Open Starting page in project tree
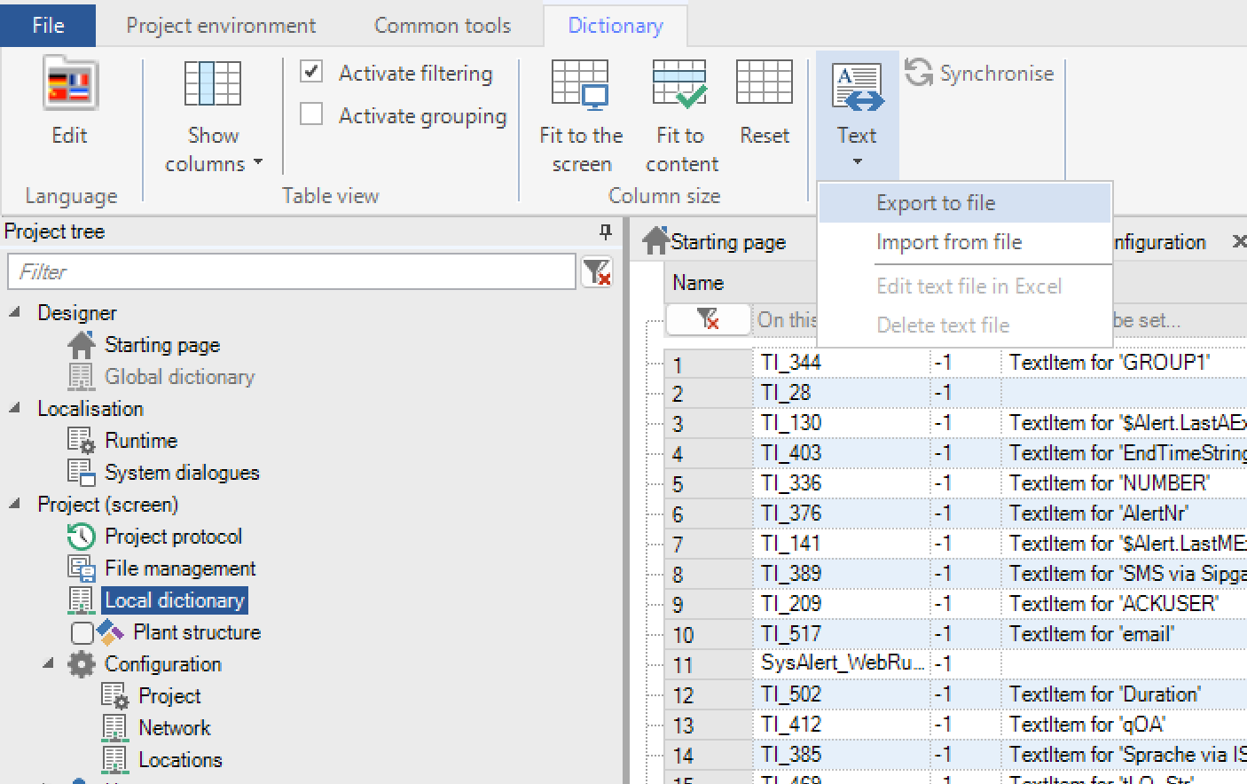1247x784 pixels. click(x=162, y=345)
